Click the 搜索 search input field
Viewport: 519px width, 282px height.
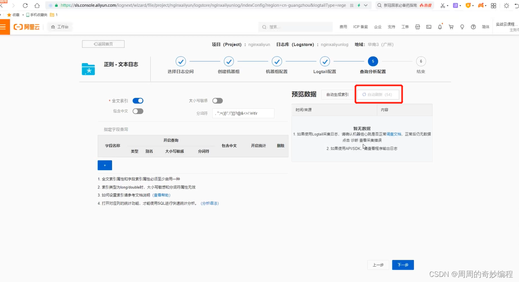point(295,27)
